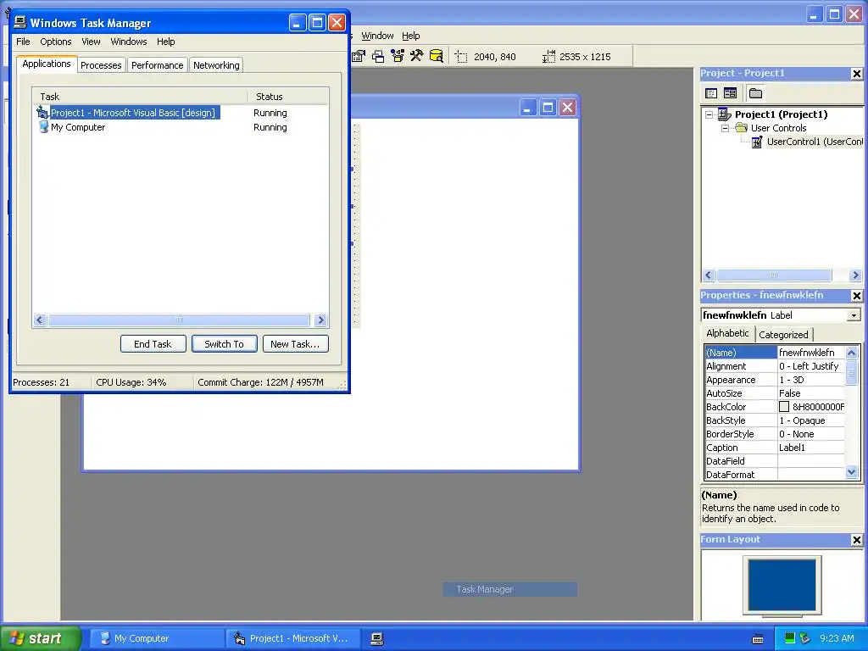868x651 pixels.
Task: Click left scroll arrow in Project panel
Action: click(x=709, y=275)
